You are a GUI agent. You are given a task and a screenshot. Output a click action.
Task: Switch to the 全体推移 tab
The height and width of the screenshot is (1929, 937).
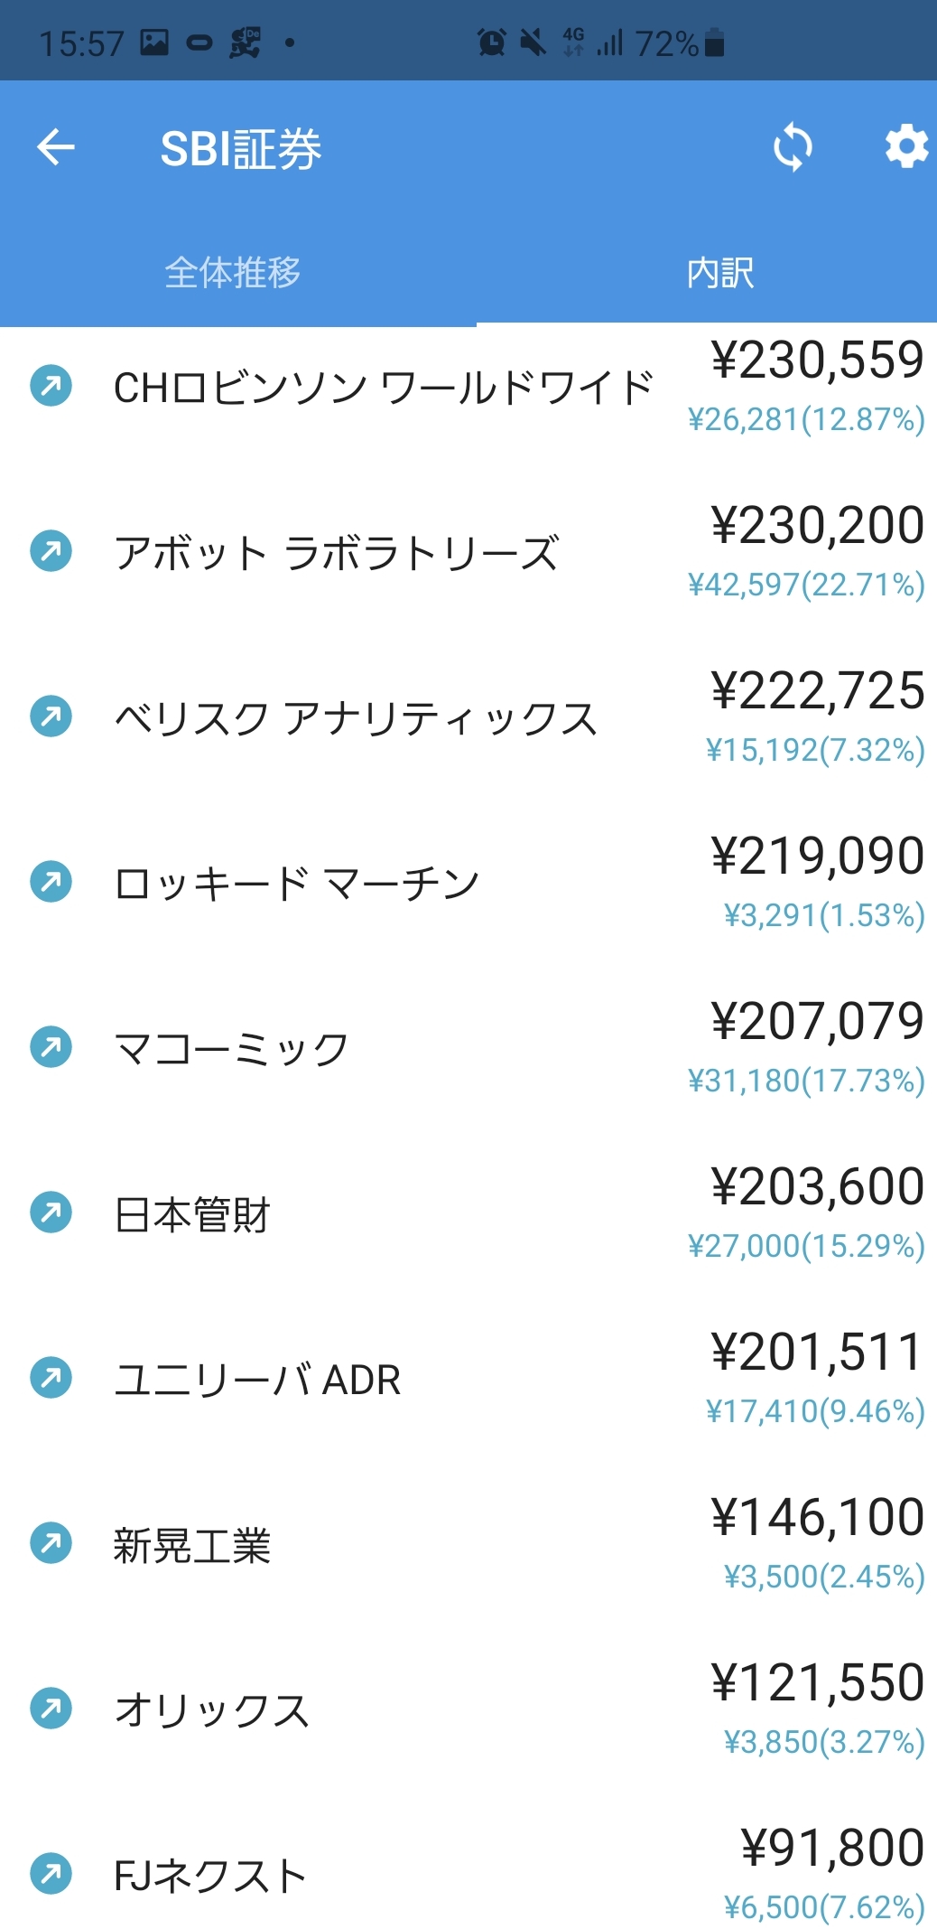(233, 272)
